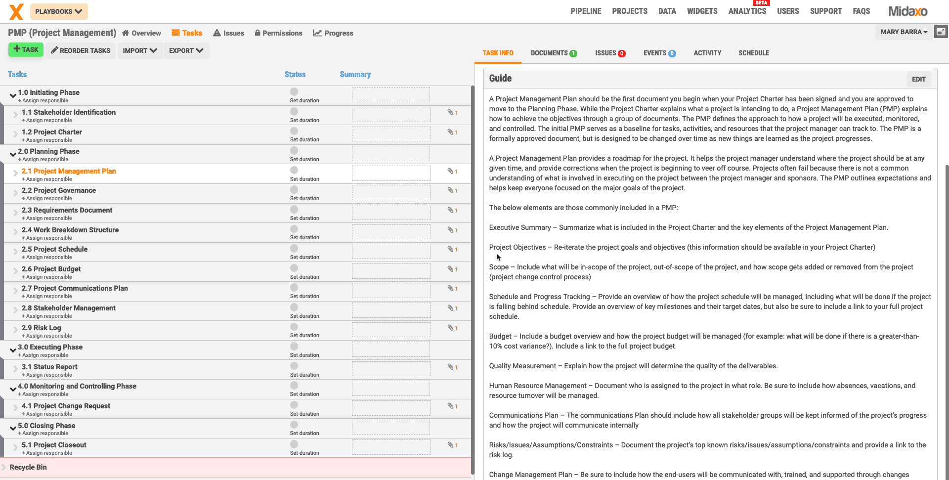949x480 pixels.
Task: Set duration for 2.3 Requirements Document
Action: click(x=304, y=218)
